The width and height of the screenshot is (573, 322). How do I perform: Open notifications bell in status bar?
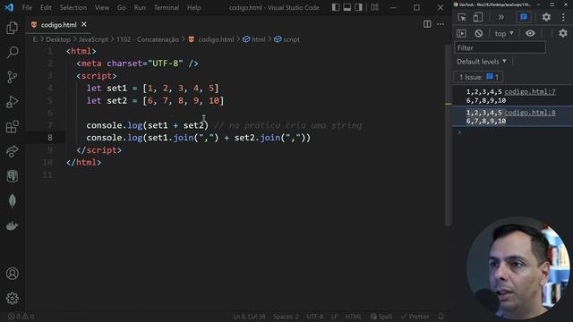click(440, 317)
